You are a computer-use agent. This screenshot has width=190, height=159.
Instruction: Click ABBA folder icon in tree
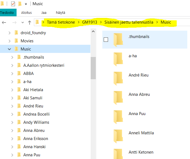(x=19, y=73)
